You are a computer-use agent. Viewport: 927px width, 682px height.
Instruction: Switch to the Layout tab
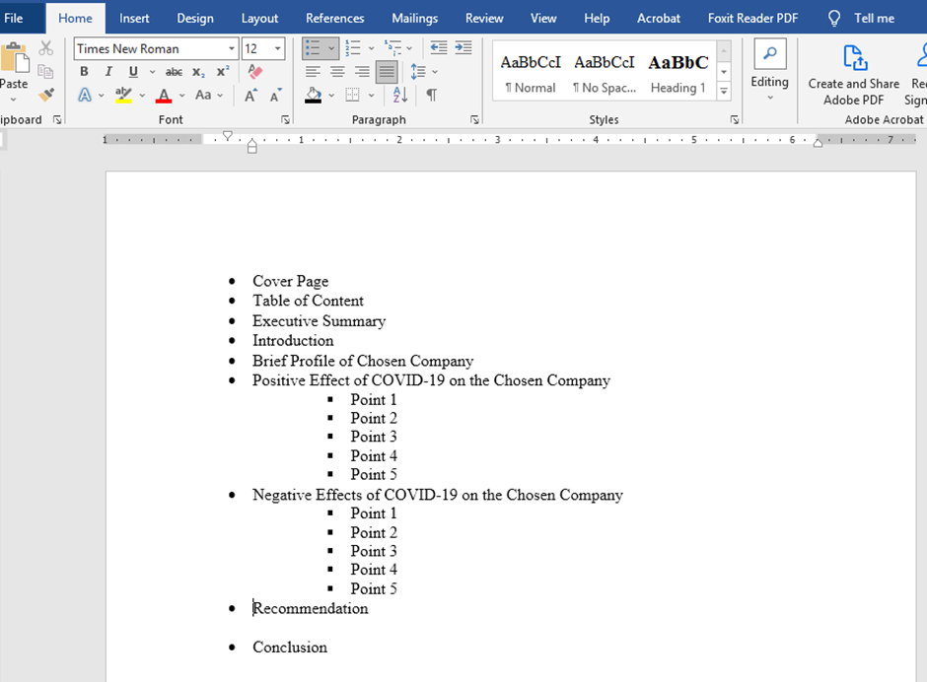click(259, 19)
